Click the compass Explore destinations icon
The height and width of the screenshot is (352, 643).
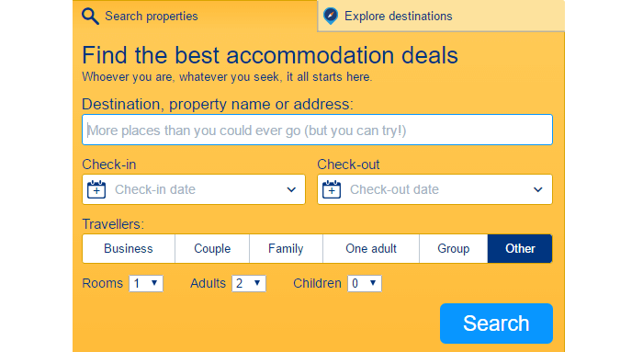(x=331, y=16)
